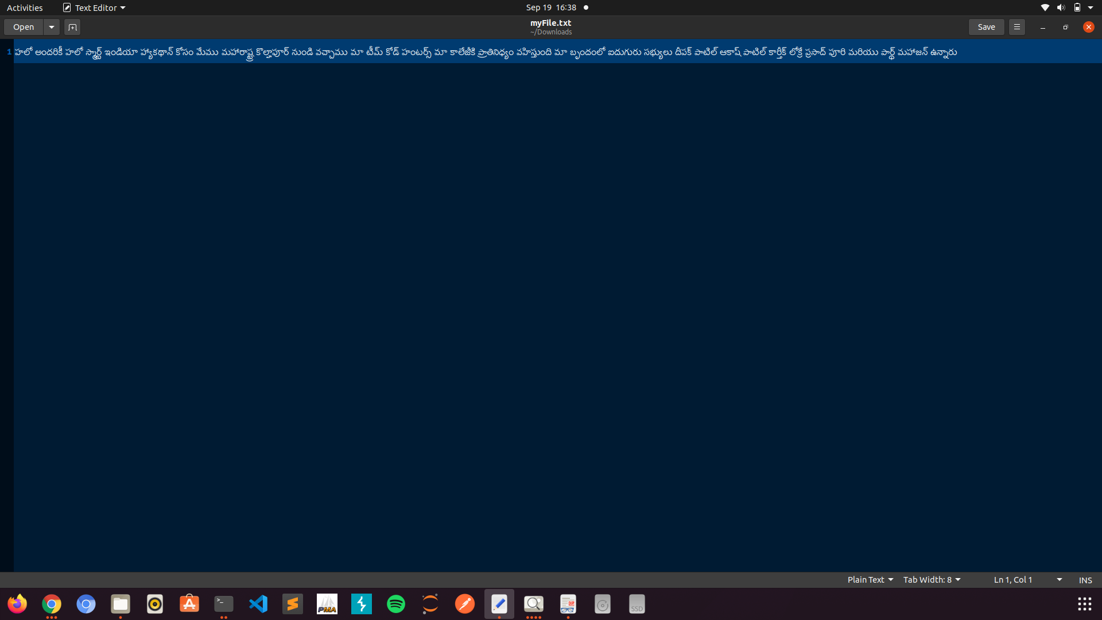1102x620 pixels.
Task: Click the Open file button
Action: [x=24, y=27]
